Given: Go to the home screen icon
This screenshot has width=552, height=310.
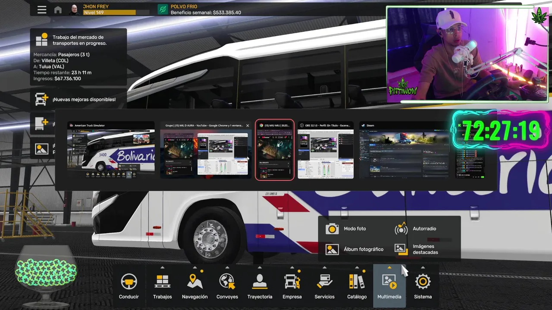Looking at the screenshot, I should click(58, 9).
